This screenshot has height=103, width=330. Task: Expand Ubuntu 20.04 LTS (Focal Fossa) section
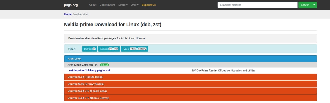click(x=191, y=91)
